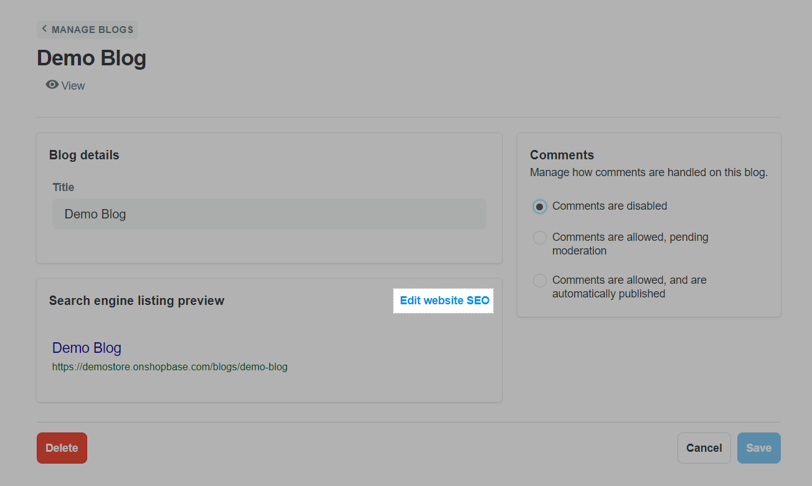Select Comments are allowed, pending moderation
The image size is (812, 486).
coord(540,237)
